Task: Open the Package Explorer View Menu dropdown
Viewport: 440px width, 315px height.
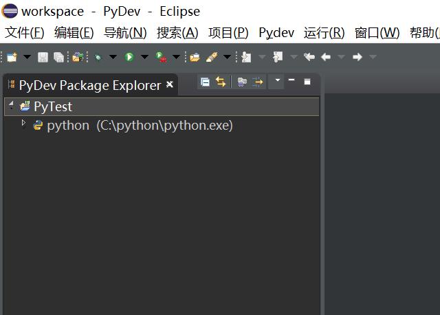Action: coord(278,80)
